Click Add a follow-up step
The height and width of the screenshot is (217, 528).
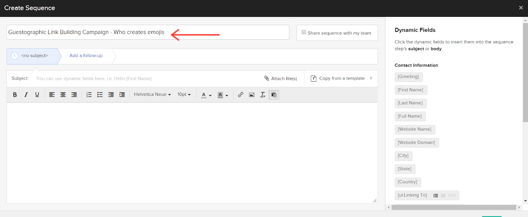click(x=86, y=56)
